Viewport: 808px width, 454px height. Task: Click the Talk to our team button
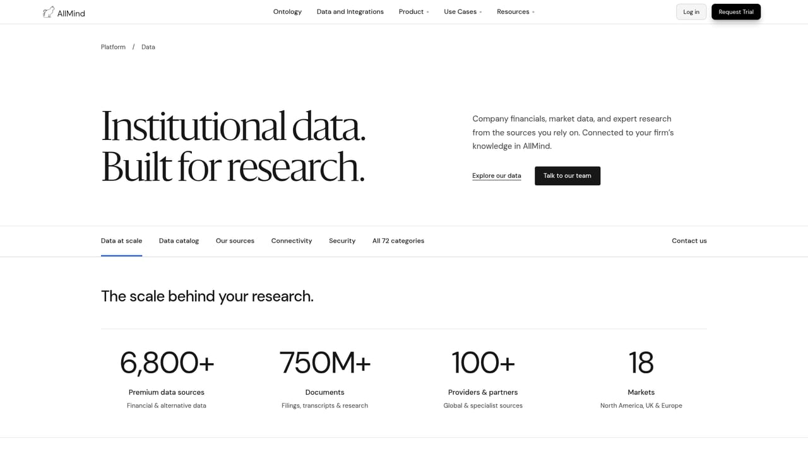coord(567,176)
